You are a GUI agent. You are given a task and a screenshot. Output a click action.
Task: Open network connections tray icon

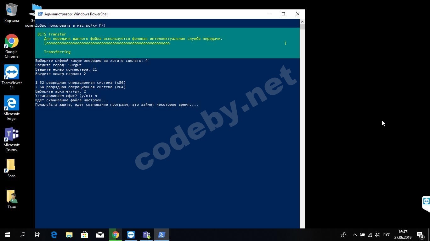(x=370, y=235)
